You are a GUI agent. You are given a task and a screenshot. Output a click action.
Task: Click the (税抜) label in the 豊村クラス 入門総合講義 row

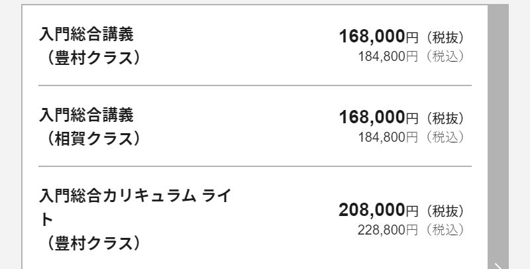coord(445,38)
